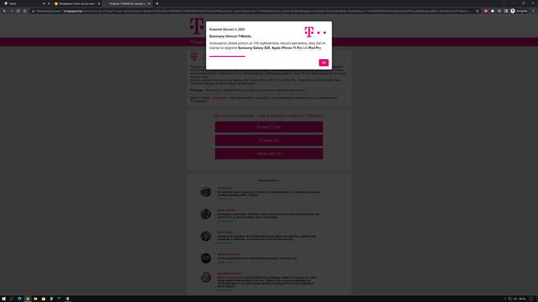The width and height of the screenshot is (538, 302).
Task: Switch to the 'Rozwiązano: Scam czy nie scam' tab
Action: click(76, 3)
